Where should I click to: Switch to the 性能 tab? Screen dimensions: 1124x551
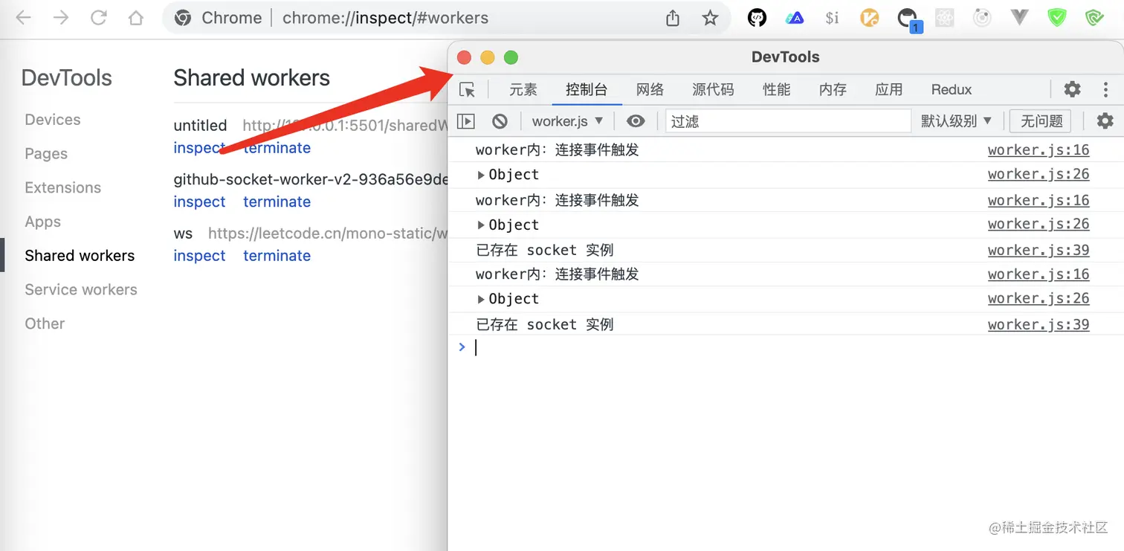point(777,89)
